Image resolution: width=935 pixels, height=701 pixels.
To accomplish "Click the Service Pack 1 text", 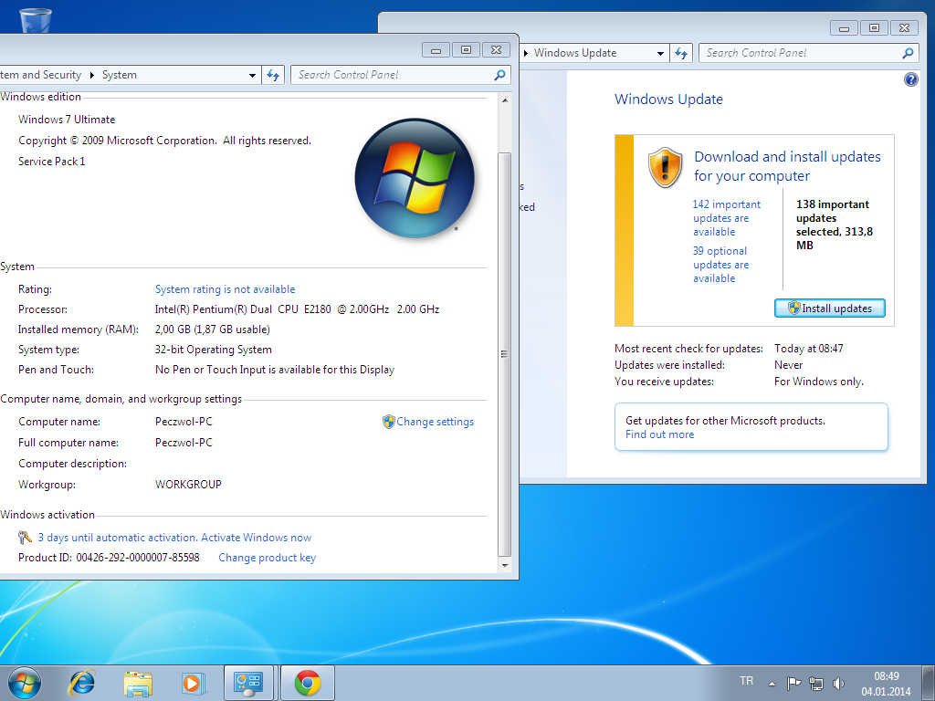I will (x=51, y=161).
